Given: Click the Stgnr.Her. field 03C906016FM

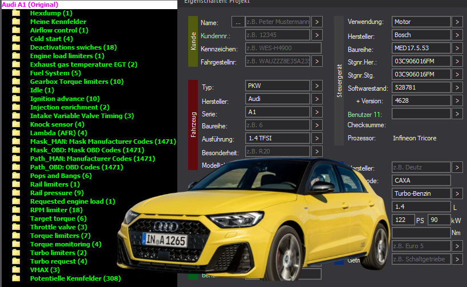Looking at the screenshot, I should 421,61.
